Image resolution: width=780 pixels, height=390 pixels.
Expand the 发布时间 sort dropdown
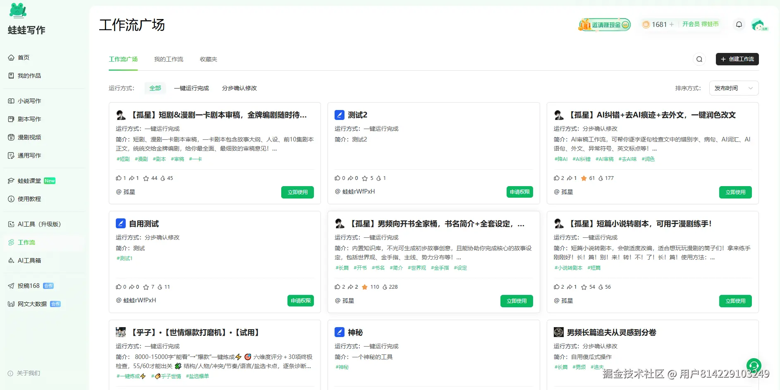734,88
